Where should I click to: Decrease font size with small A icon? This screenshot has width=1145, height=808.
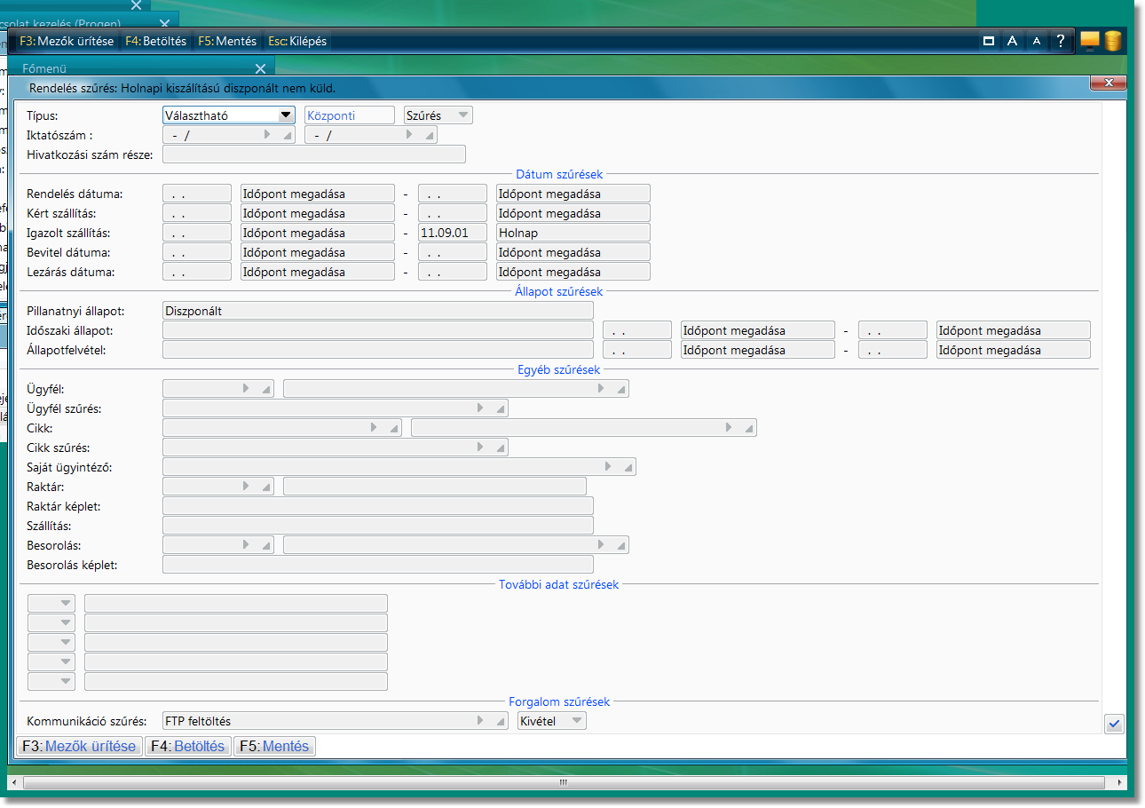(1036, 41)
